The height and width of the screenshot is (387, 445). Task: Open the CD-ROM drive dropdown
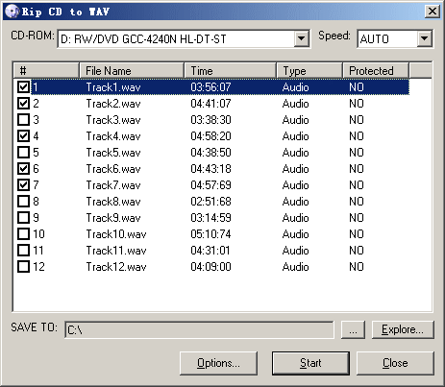[x=301, y=39]
